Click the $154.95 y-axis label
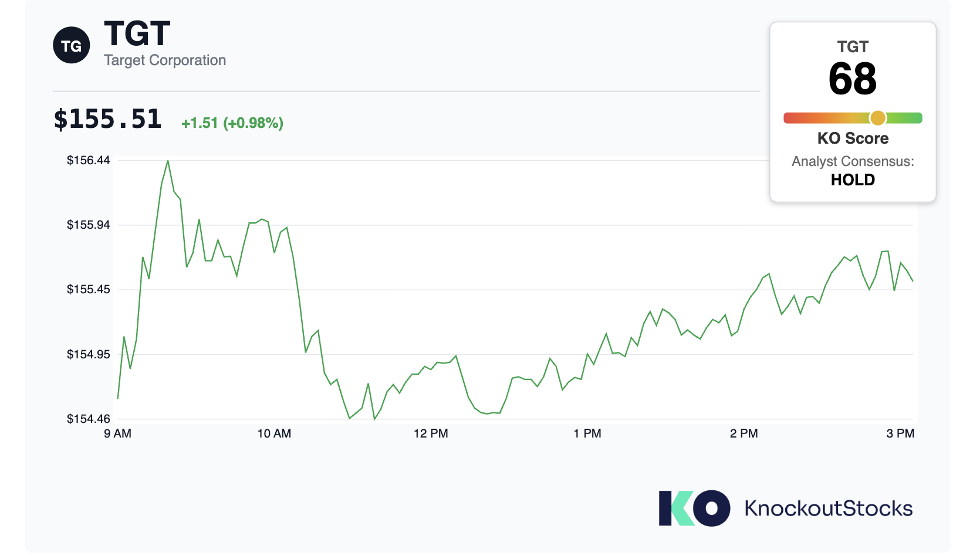The width and height of the screenshot is (973, 556). click(x=89, y=355)
